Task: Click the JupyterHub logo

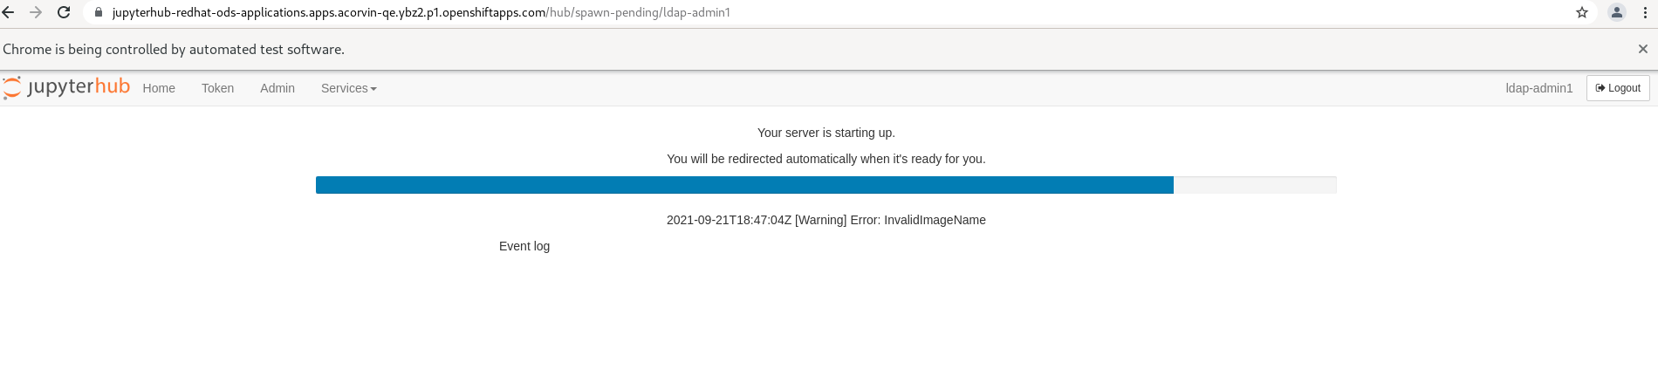Action: pyautogui.click(x=66, y=87)
